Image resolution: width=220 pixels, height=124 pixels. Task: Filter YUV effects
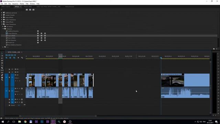click(x=33, y=10)
